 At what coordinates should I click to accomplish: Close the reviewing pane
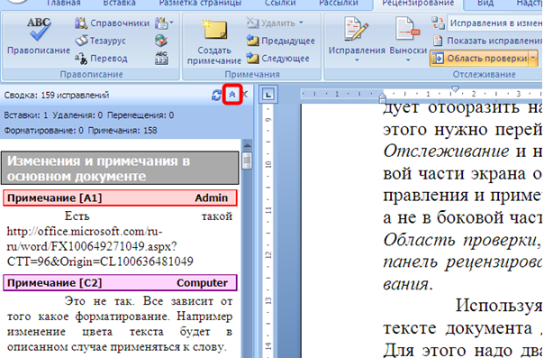coord(245,95)
